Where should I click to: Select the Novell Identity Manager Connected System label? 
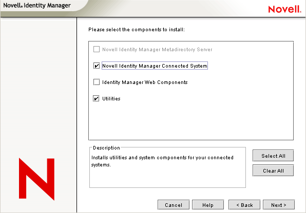tap(155, 66)
